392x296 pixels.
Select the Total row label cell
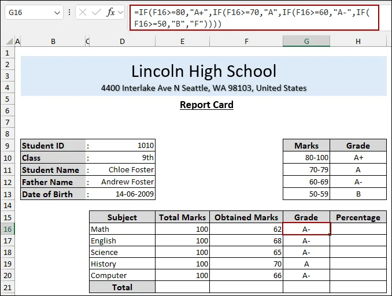tap(122, 287)
